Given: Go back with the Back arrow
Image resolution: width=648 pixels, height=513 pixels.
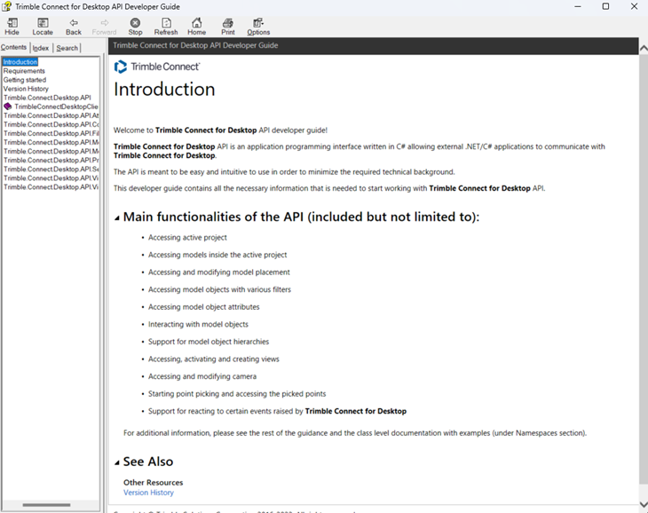Looking at the screenshot, I should (74, 26).
